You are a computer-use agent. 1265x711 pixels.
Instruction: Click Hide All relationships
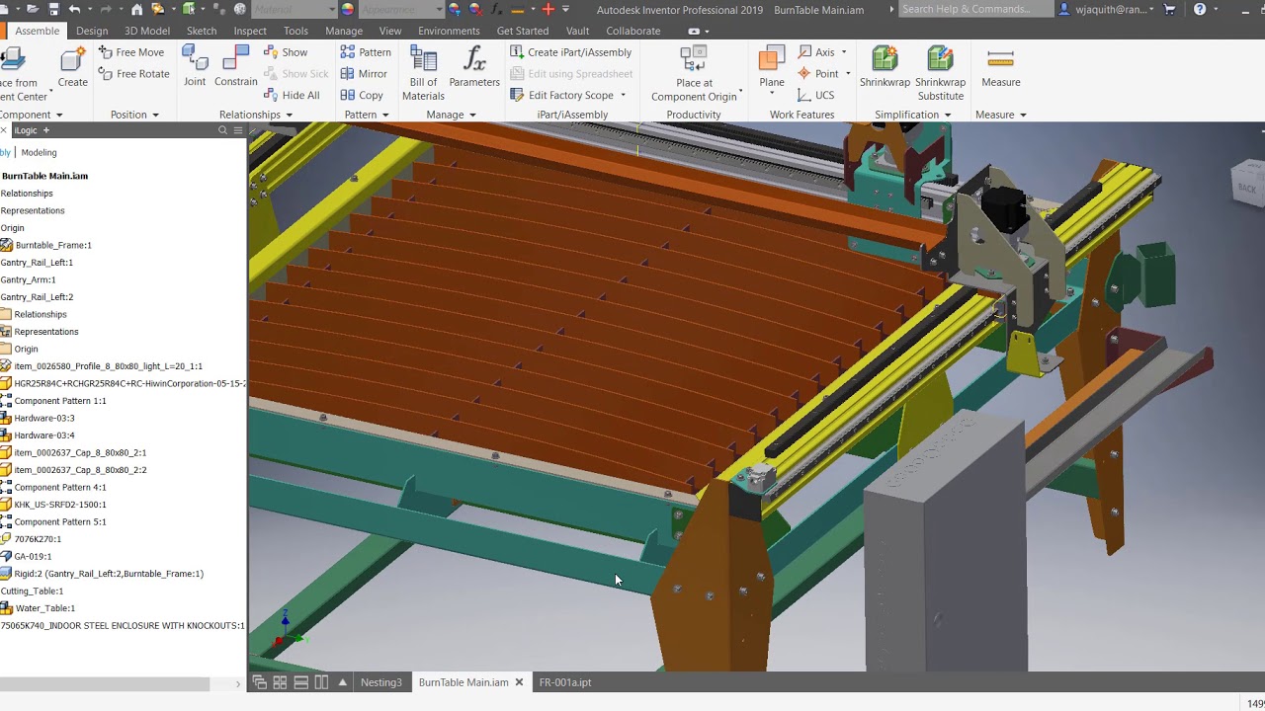[x=292, y=96]
